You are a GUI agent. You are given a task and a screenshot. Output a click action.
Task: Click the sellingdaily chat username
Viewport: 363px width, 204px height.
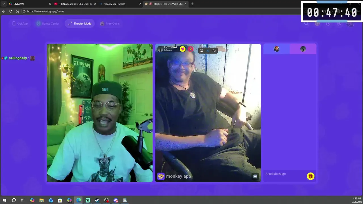(18, 58)
